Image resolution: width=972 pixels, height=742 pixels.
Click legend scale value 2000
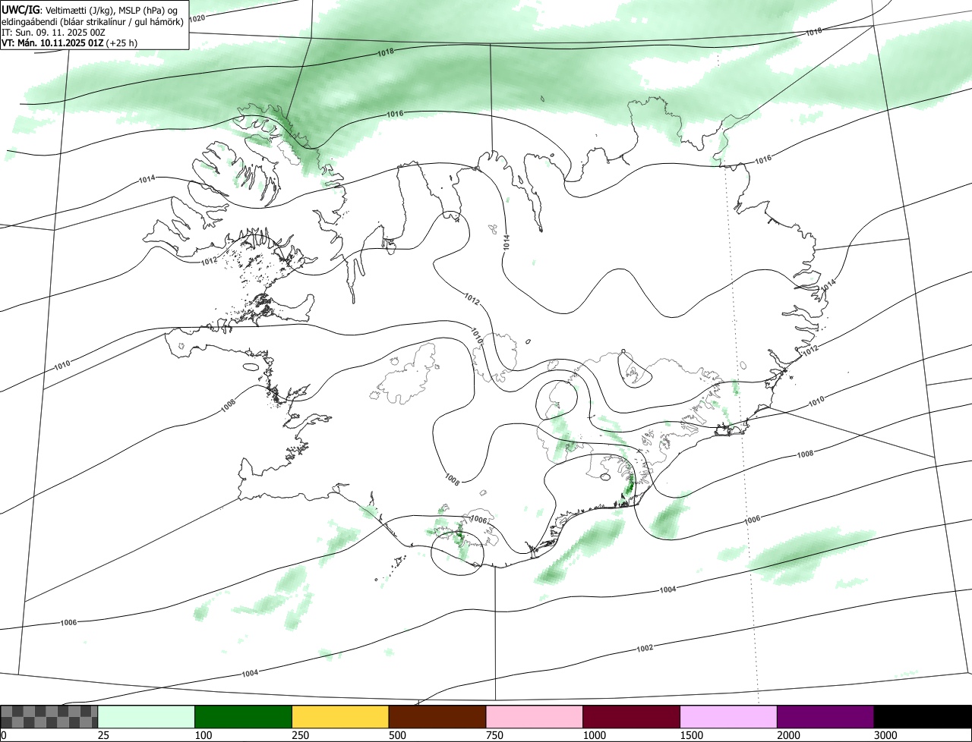789,735
